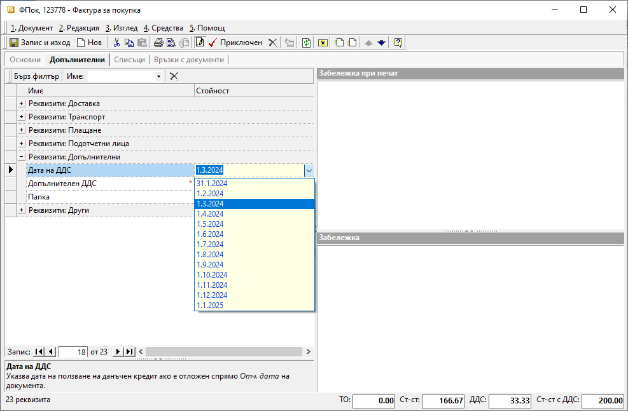Open the help question mark icon
This screenshot has height=411, width=628.
[x=398, y=43]
